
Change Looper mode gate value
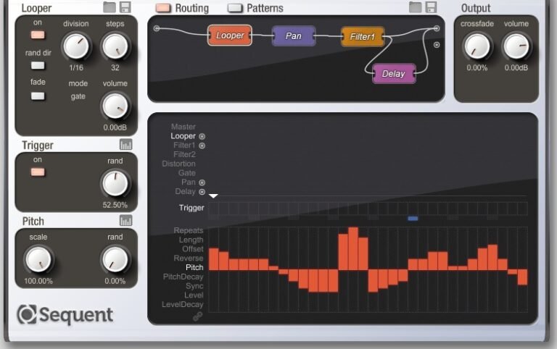tap(78, 96)
